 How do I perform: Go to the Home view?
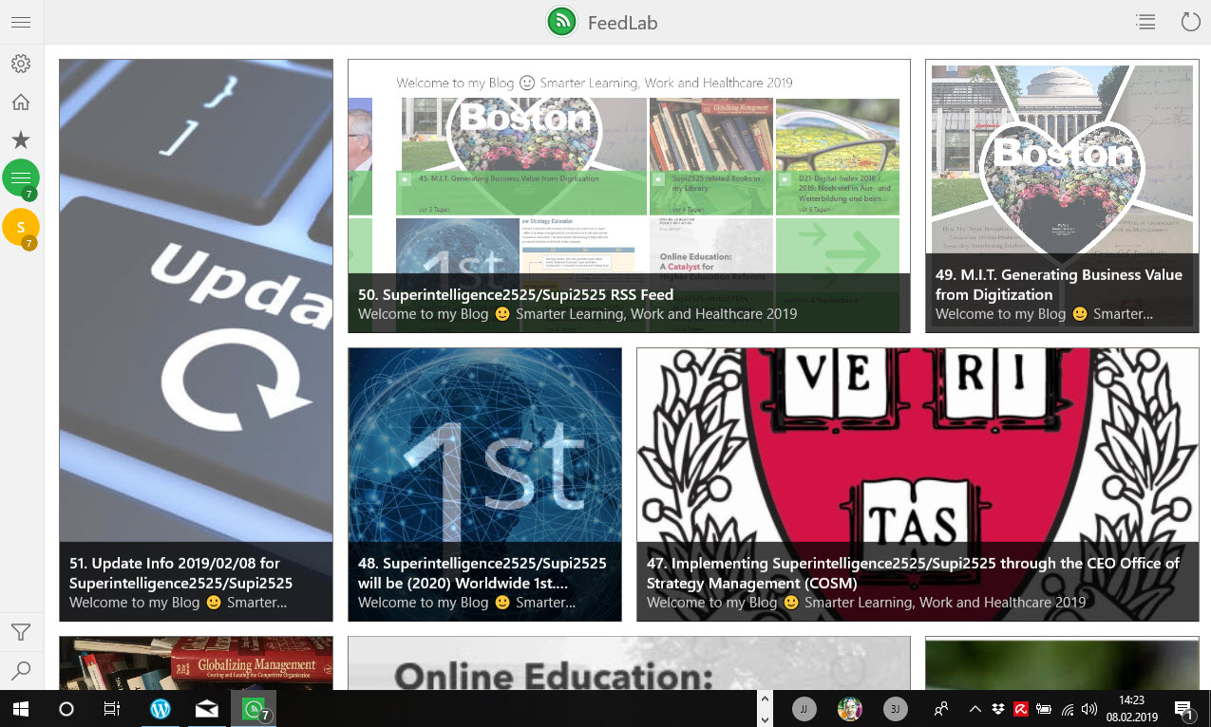21,103
